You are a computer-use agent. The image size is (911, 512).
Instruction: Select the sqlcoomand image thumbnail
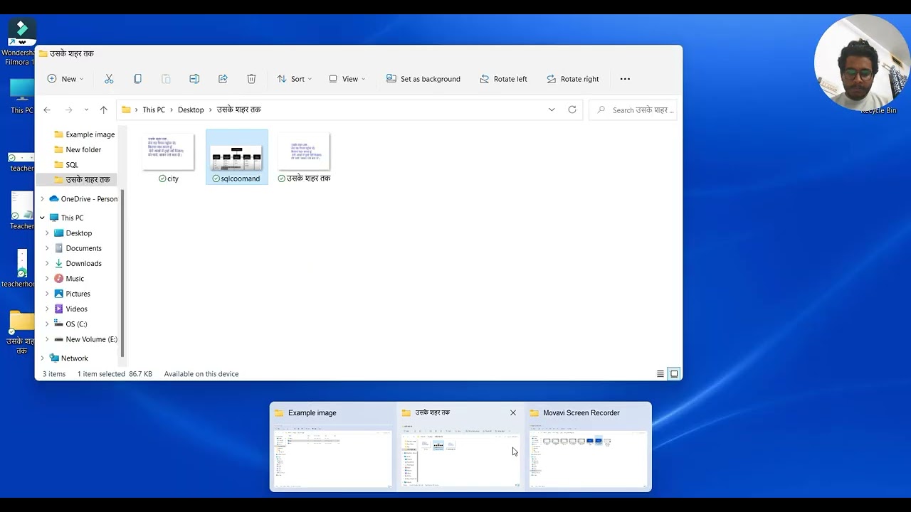point(237,157)
